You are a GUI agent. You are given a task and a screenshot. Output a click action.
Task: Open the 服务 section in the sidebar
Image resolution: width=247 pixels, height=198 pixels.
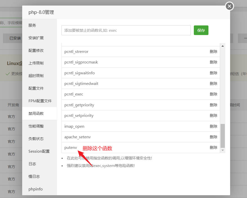[x=32, y=25]
